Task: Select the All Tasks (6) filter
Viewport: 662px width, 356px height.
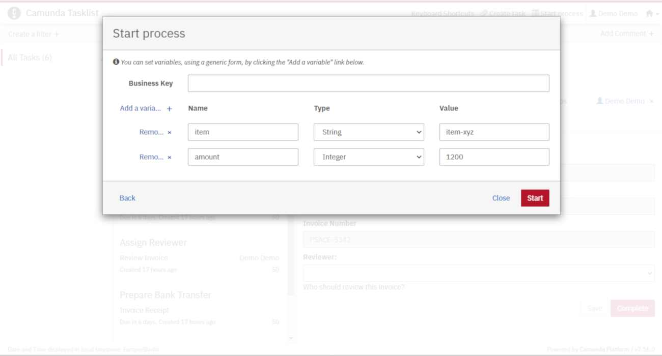Action: point(30,57)
